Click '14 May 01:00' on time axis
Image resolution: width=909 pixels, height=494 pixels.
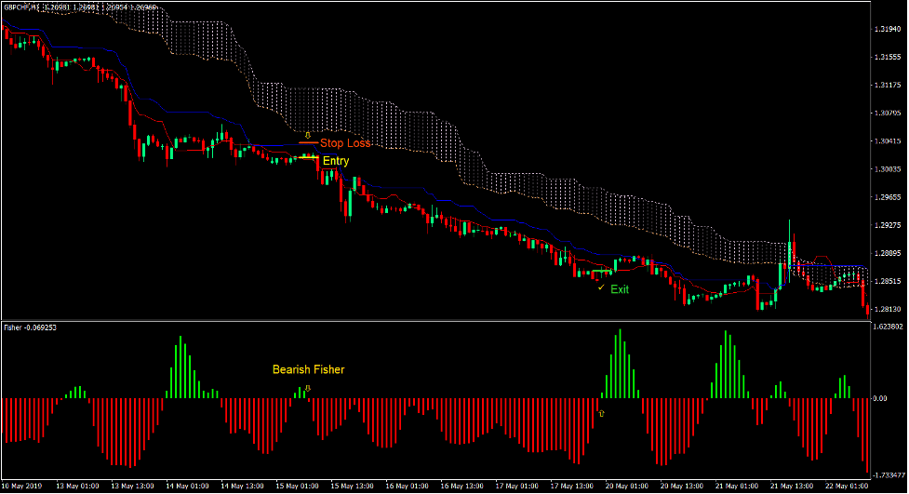187,486
